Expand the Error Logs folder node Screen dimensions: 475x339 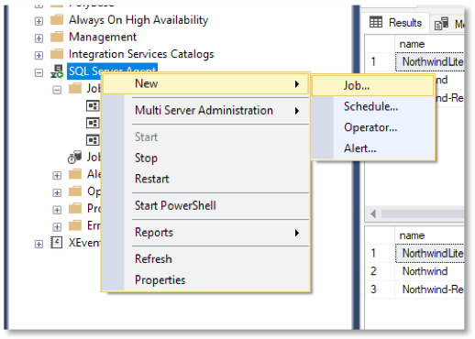tap(57, 227)
